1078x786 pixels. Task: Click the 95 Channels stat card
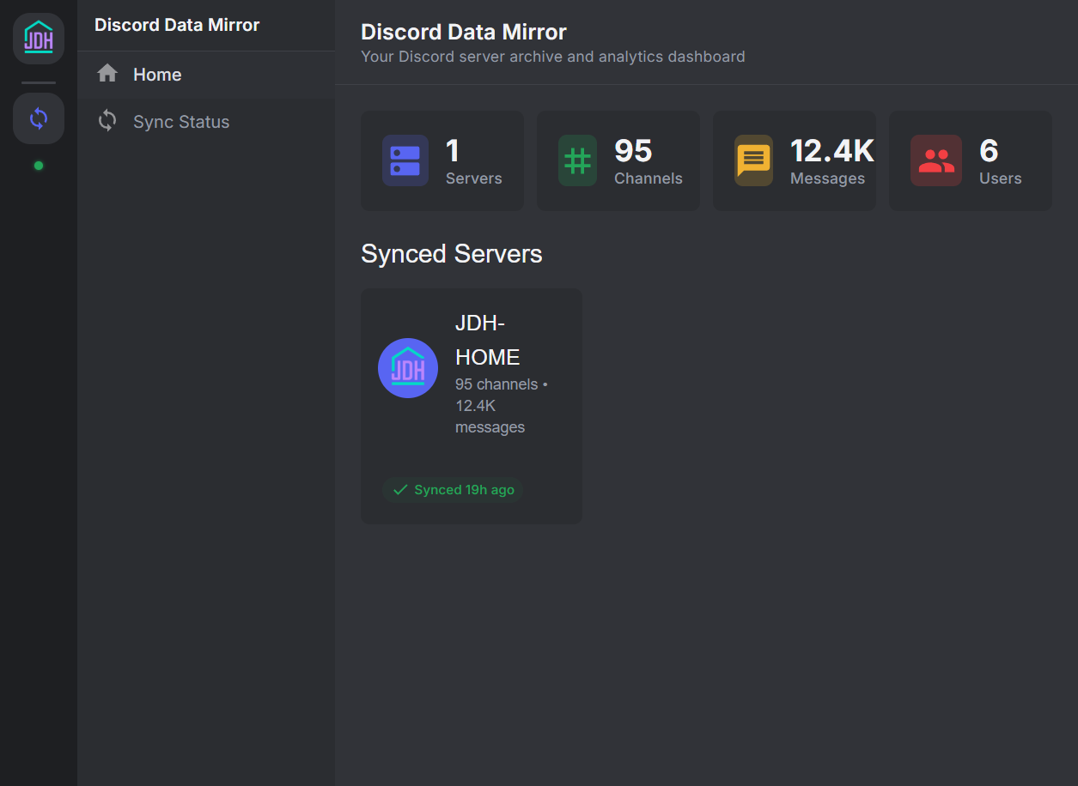(x=618, y=160)
